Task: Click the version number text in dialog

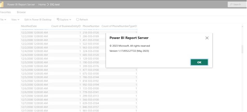Action: [x=129, y=51]
